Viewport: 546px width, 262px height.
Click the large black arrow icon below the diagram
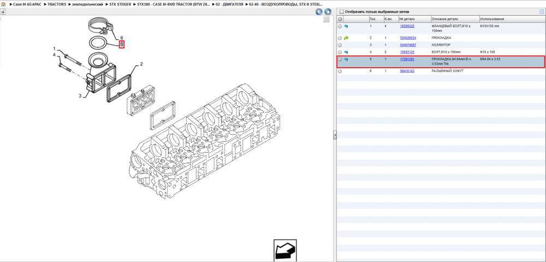pyautogui.click(x=285, y=250)
